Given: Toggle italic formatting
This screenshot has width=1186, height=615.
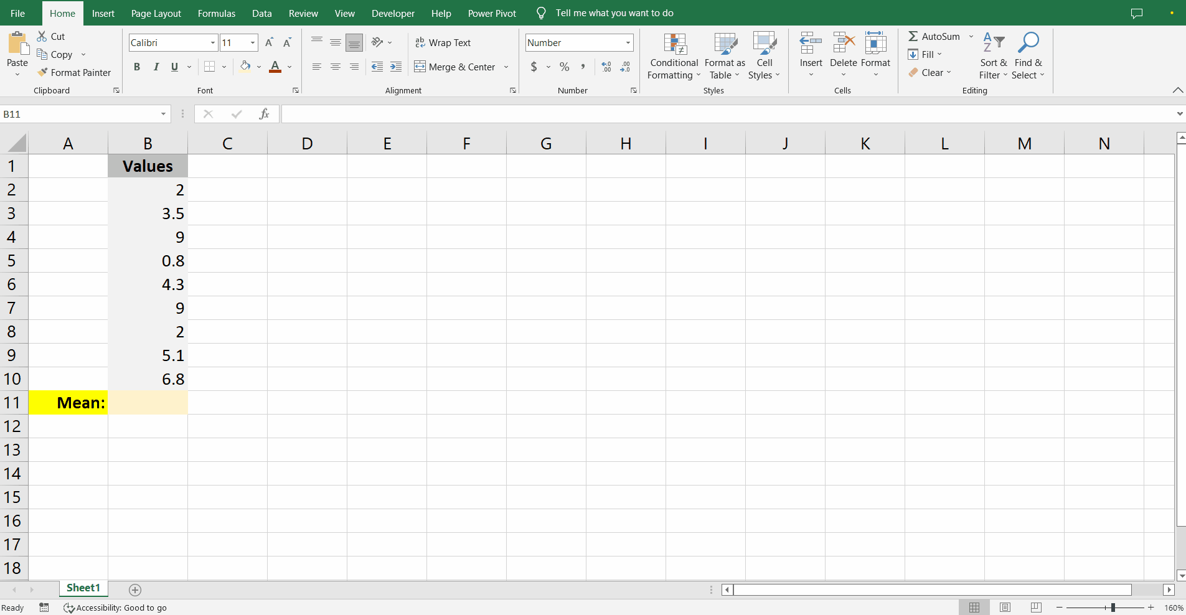Looking at the screenshot, I should [x=156, y=67].
